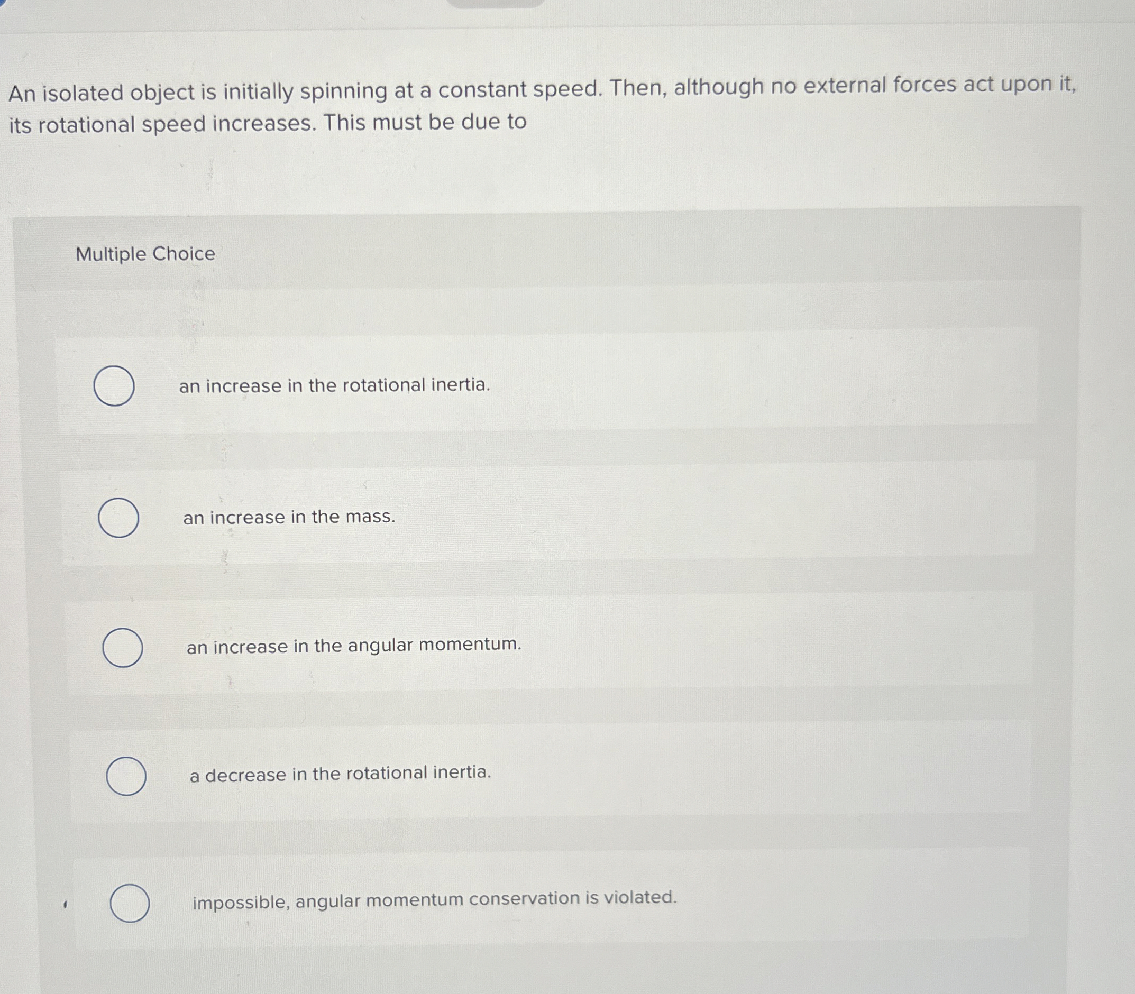Click the words 'This must be due to'
The height and width of the screenshot is (994, 1135).
click(x=425, y=122)
